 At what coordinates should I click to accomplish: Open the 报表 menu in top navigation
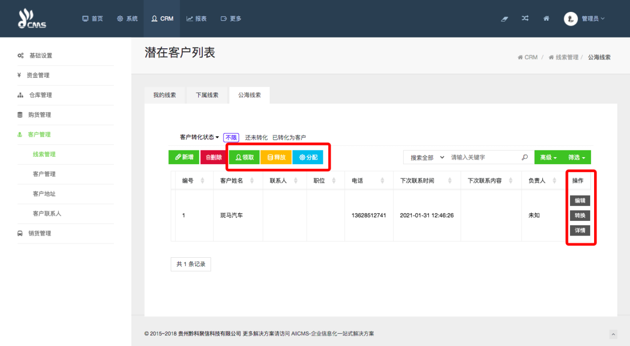coord(196,19)
